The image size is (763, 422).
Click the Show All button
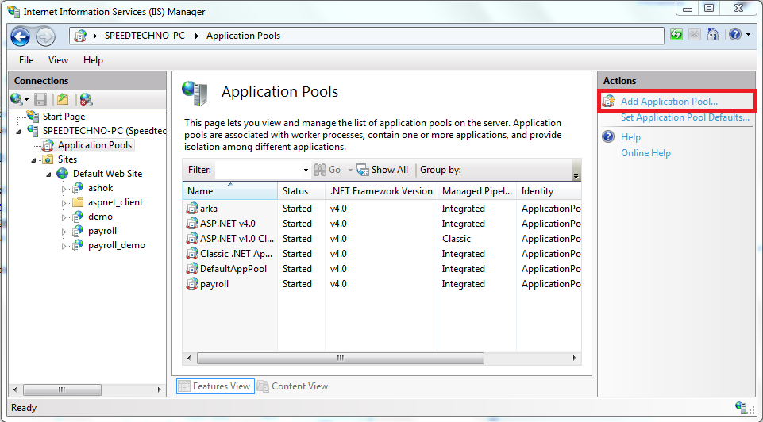click(x=383, y=170)
